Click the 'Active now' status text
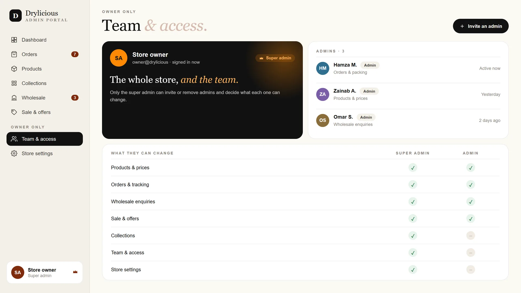Screen dimensions: 521x293 click(x=490, y=68)
